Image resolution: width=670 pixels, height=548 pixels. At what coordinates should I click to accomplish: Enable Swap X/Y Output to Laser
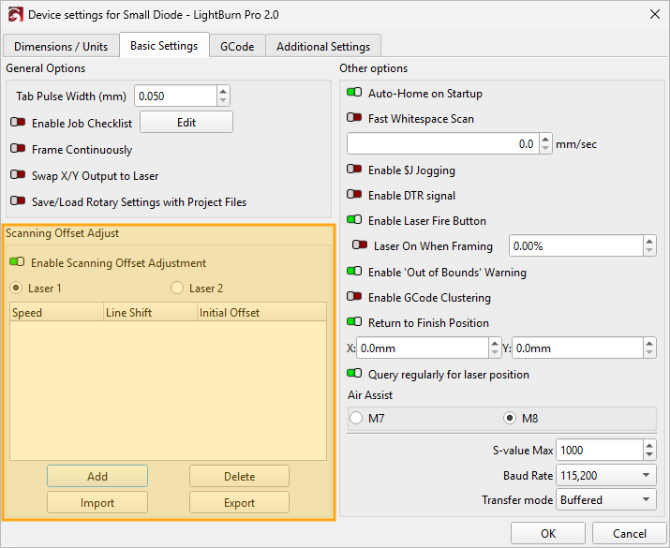tap(18, 176)
